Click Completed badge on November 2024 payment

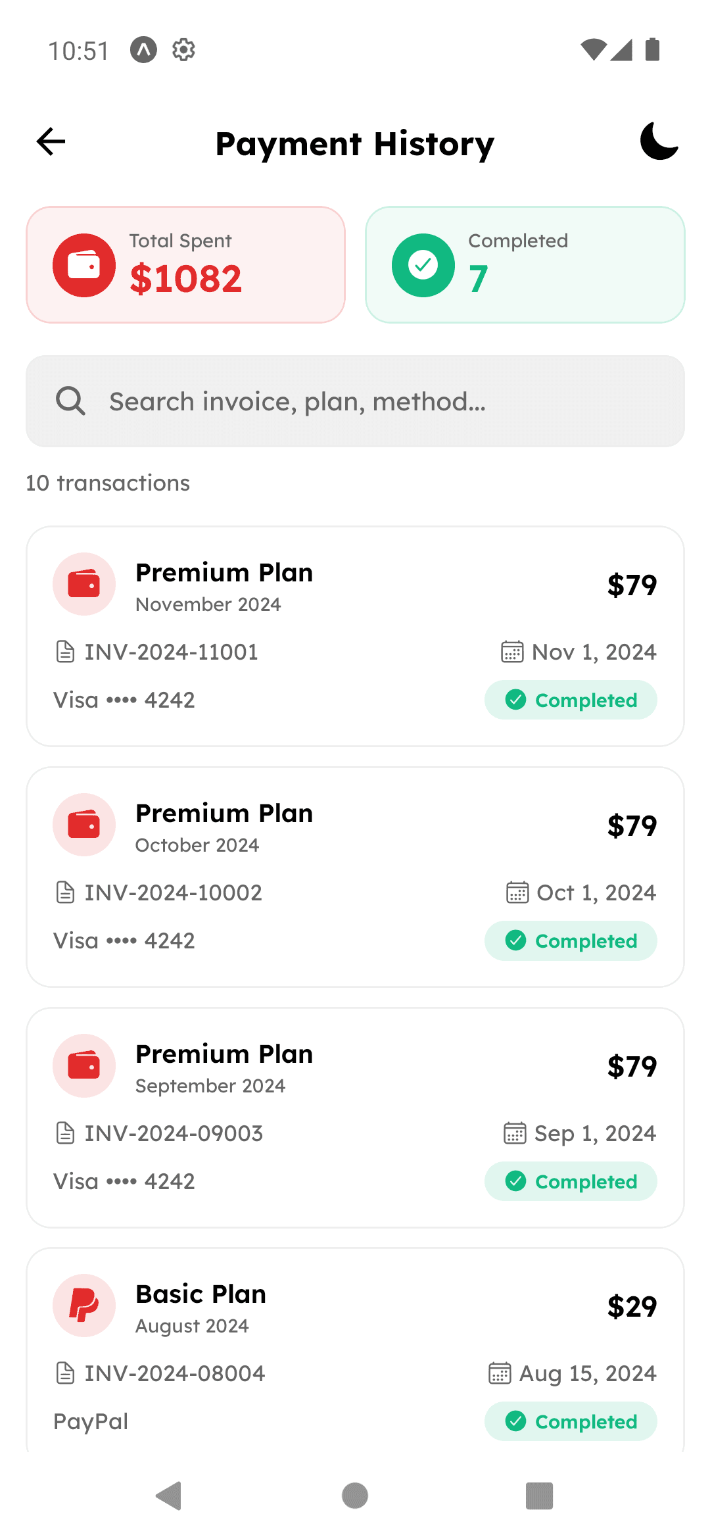tap(571, 700)
